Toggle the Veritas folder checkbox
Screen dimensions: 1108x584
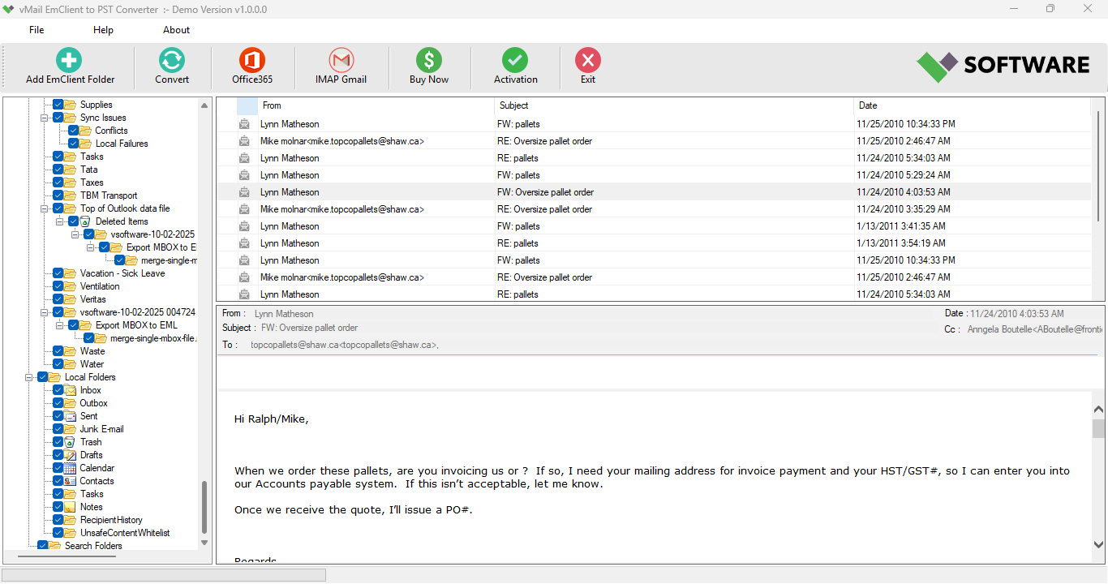coord(58,299)
